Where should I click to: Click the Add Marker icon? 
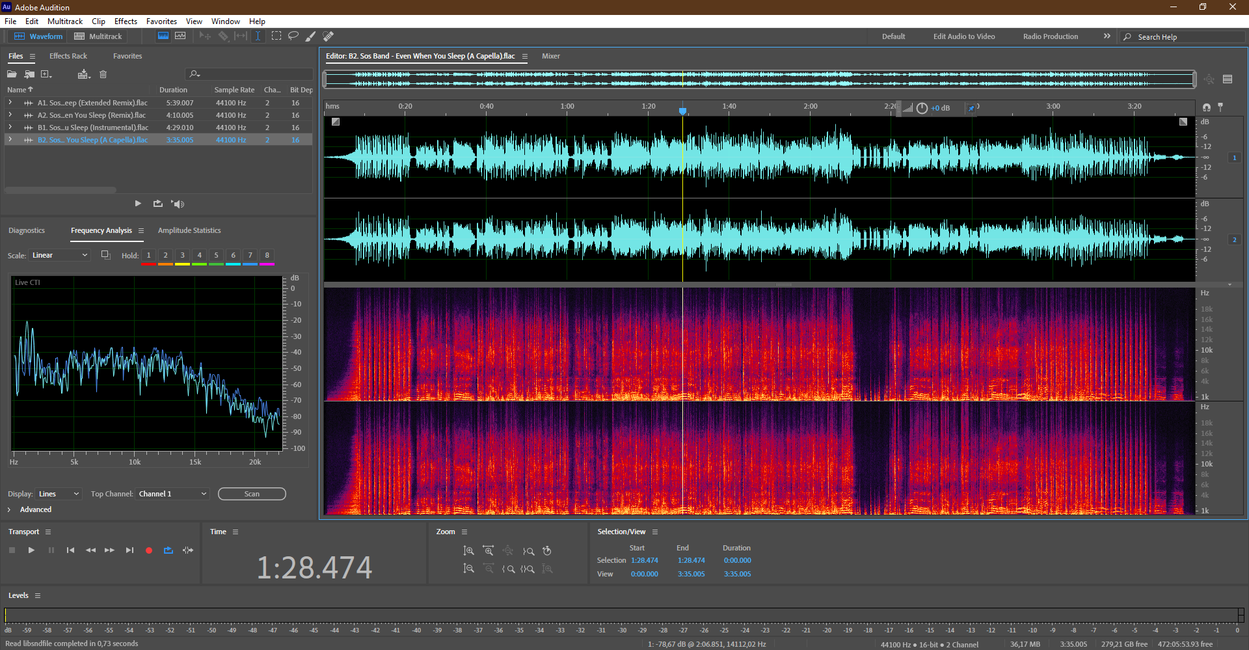tap(1220, 107)
